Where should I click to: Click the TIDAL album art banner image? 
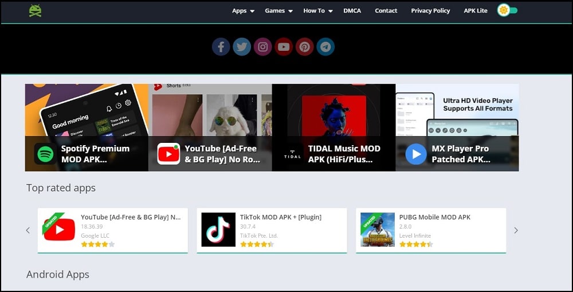[333, 110]
